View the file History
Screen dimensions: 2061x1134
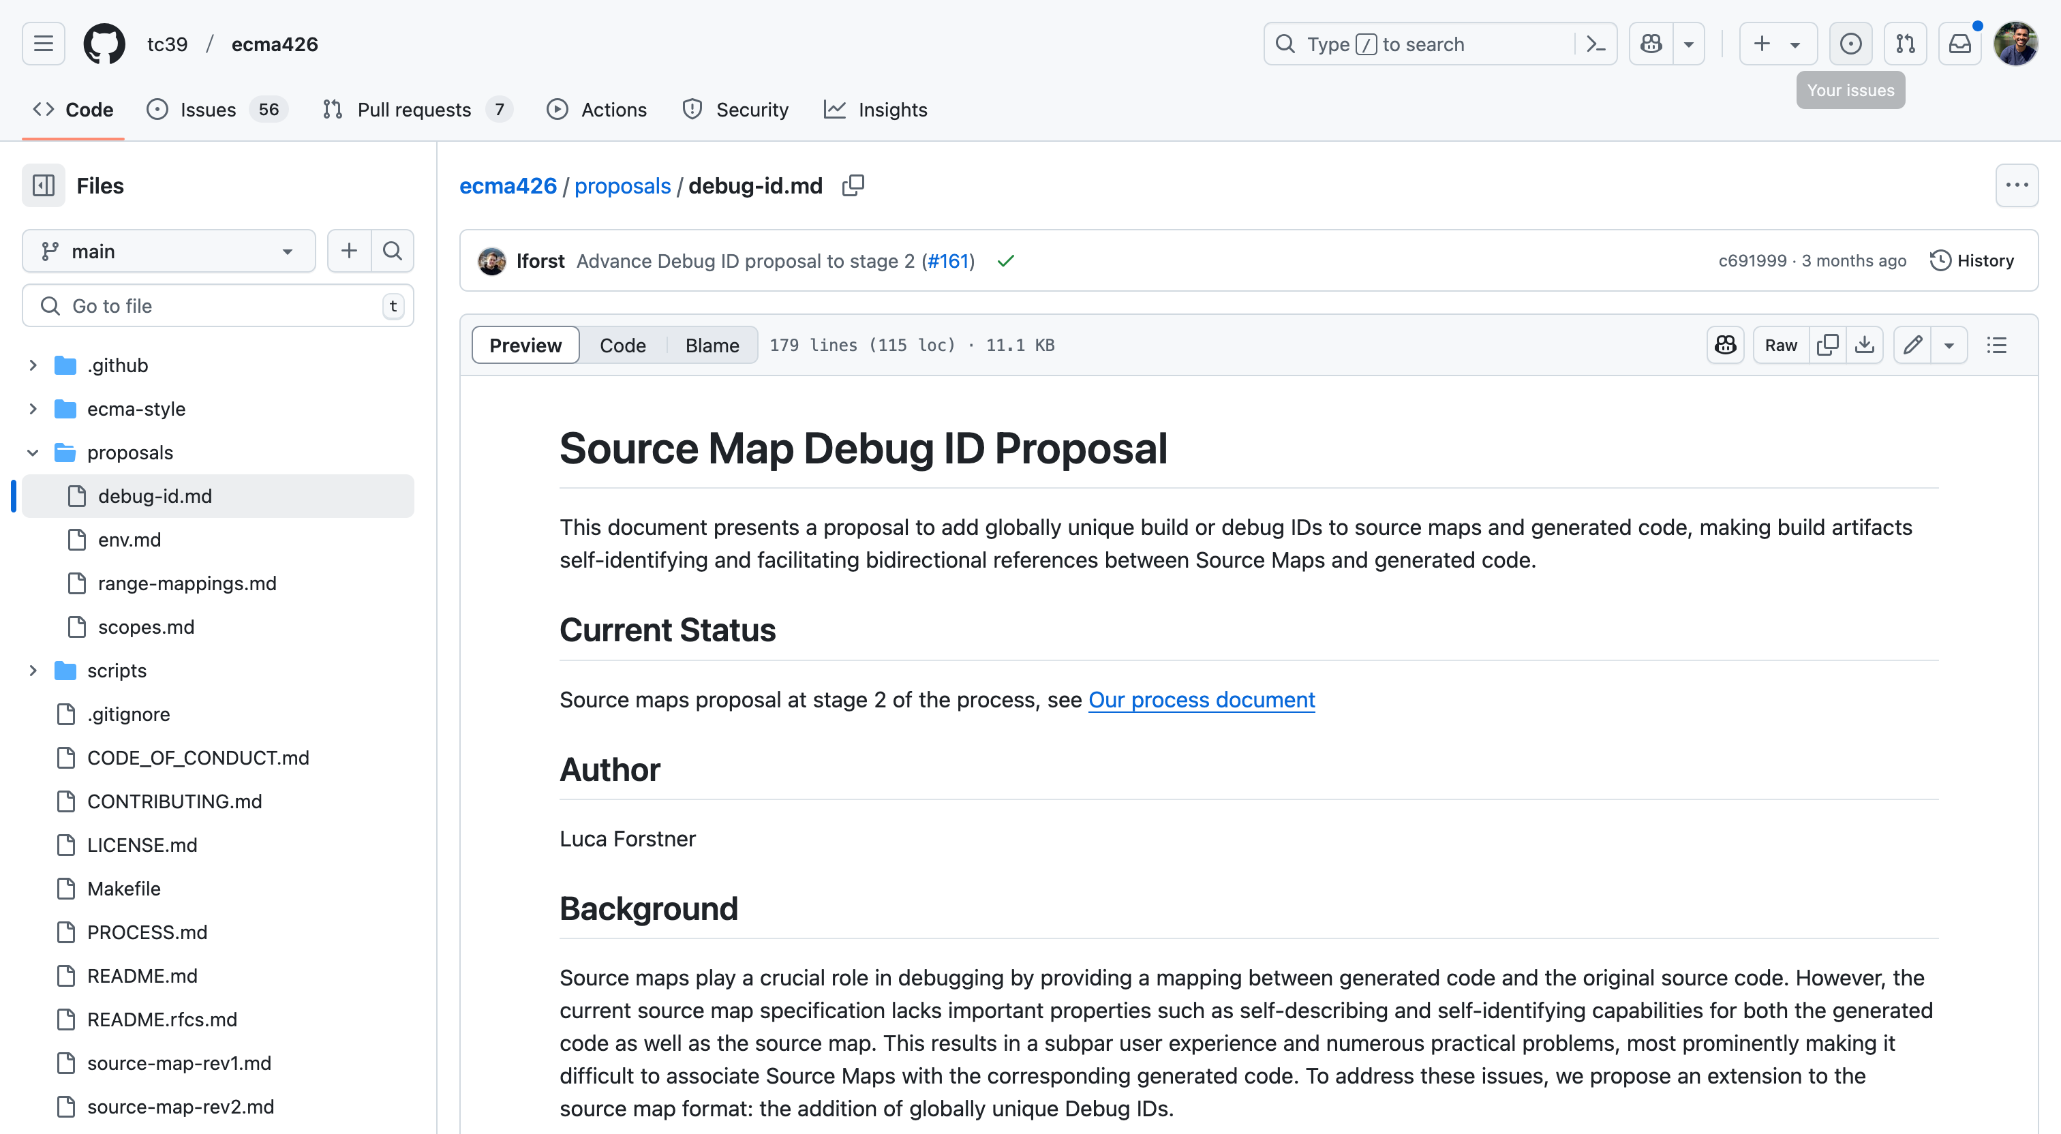tap(1972, 261)
